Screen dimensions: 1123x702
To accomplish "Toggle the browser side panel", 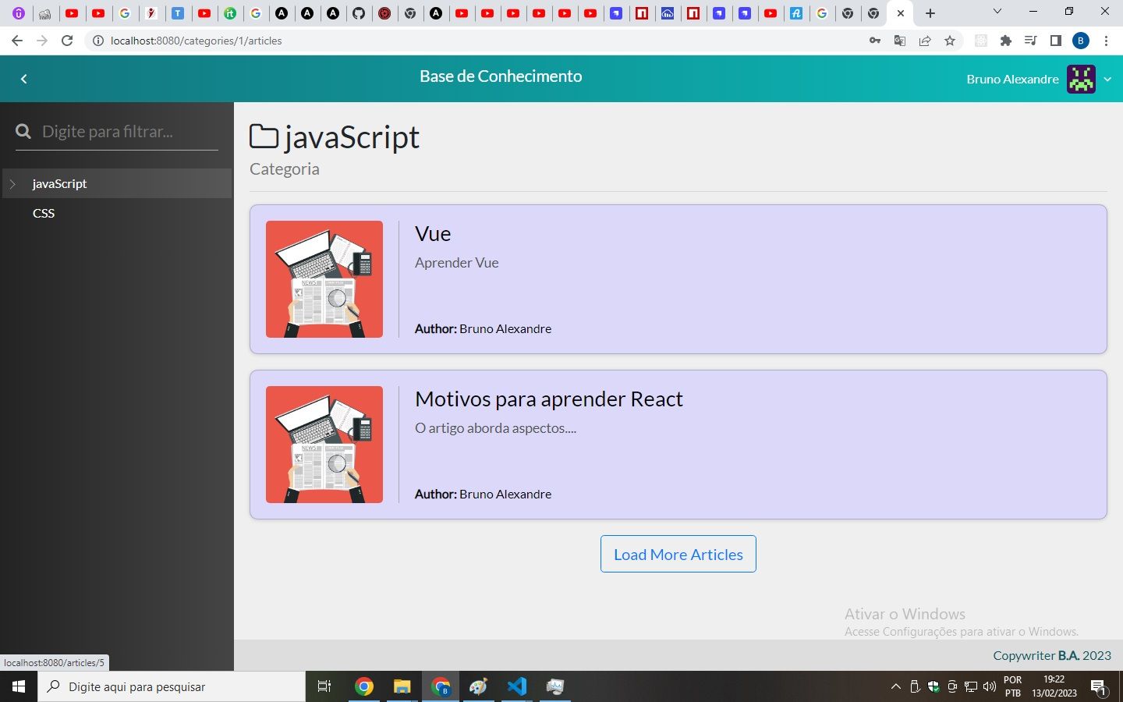I will click(1056, 41).
